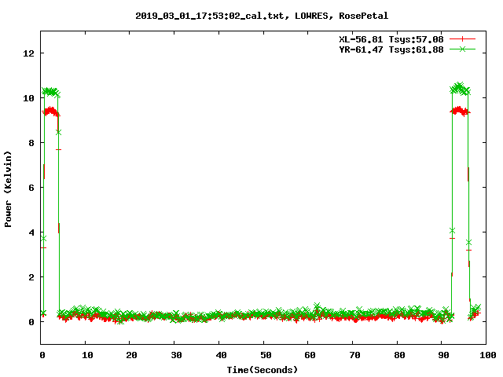The height and width of the screenshot is (377, 503).
Task: Click y-axis tick label 4
Action: click(31, 232)
